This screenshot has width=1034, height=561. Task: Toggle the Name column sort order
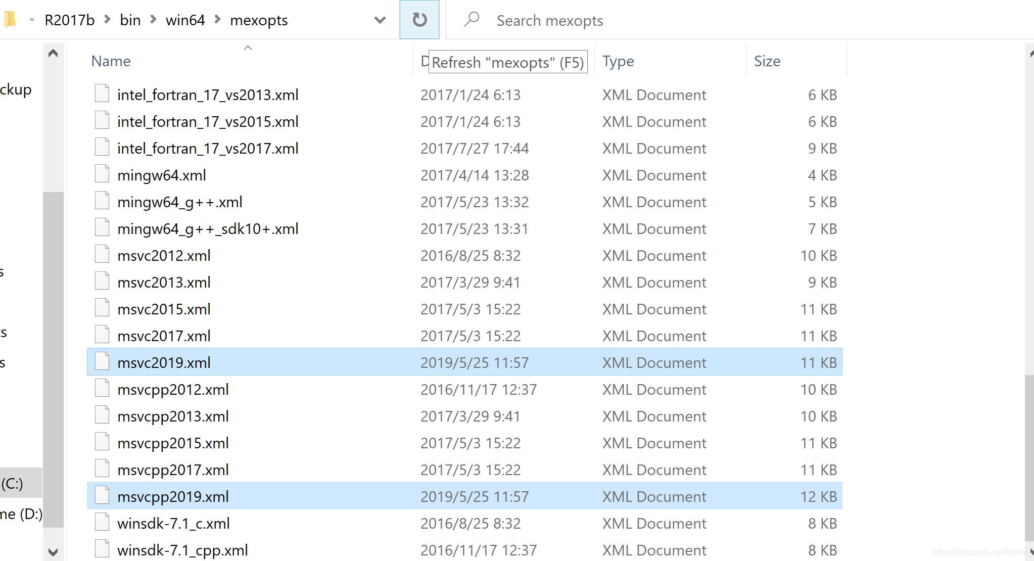pyautogui.click(x=111, y=61)
